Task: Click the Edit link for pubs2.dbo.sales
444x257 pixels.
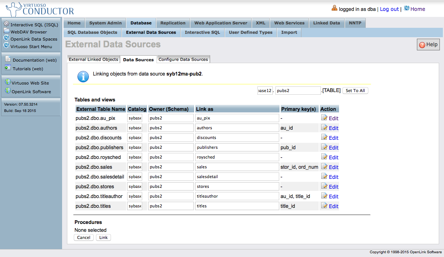Action: (334, 167)
